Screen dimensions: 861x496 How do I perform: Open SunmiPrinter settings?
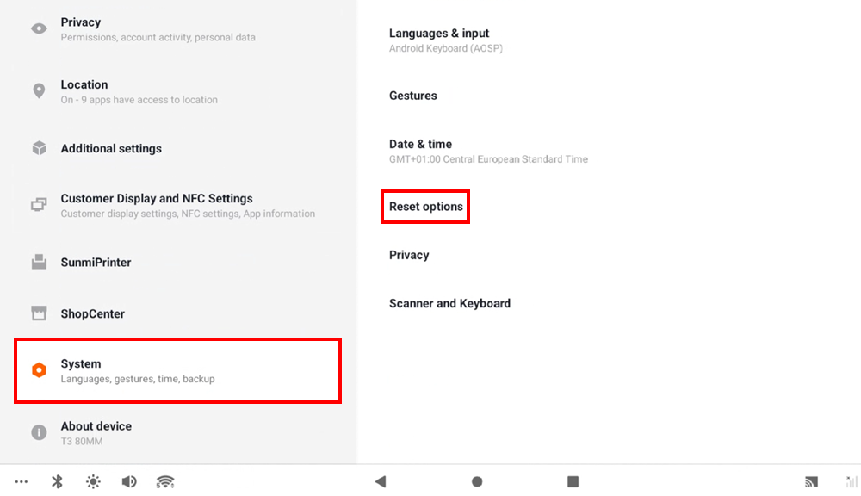click(x=96, y=263)
